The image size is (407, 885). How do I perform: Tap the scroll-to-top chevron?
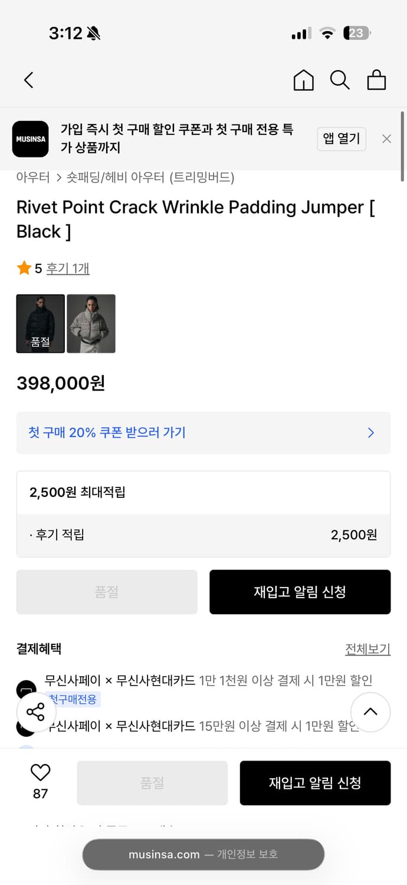coord(370,712)
